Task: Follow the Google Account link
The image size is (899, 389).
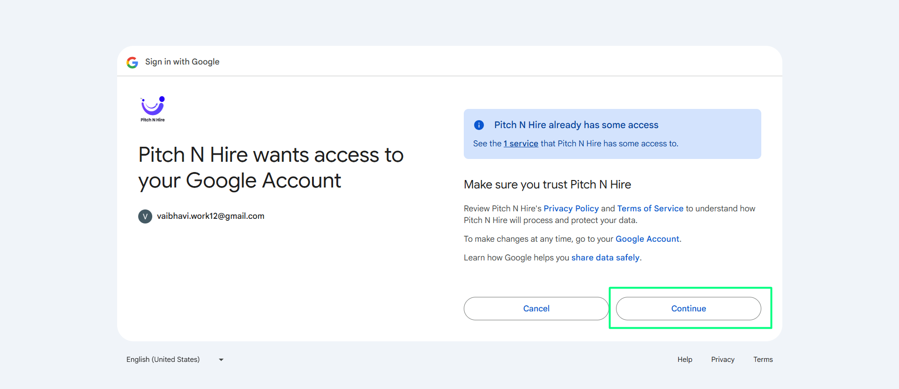Action: pos(647,239)
